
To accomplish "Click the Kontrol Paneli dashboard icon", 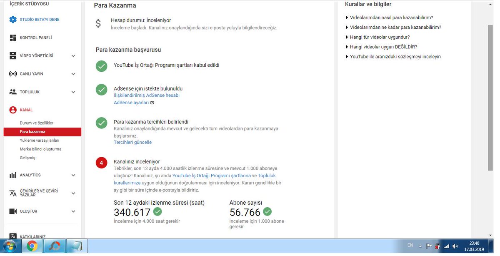I will click(13, 38).
